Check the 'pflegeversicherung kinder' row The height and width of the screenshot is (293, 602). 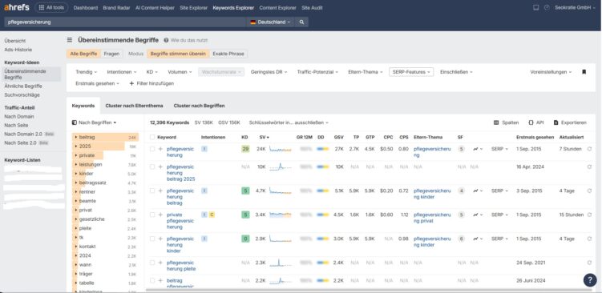pyautogui.click(x=152, y=239)
